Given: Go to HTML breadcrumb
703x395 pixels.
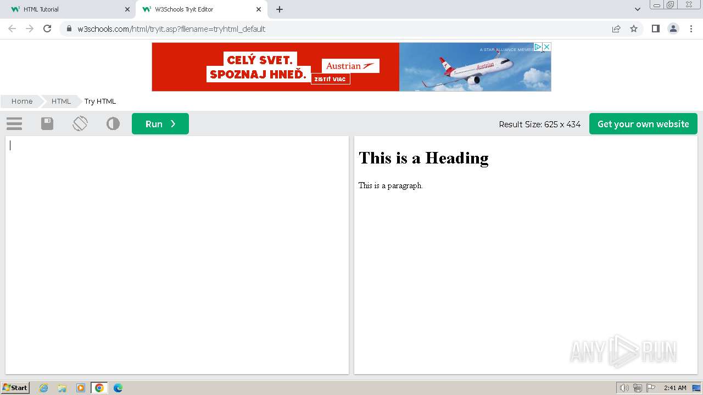Looking at the screenshot, I should (61, 101).
